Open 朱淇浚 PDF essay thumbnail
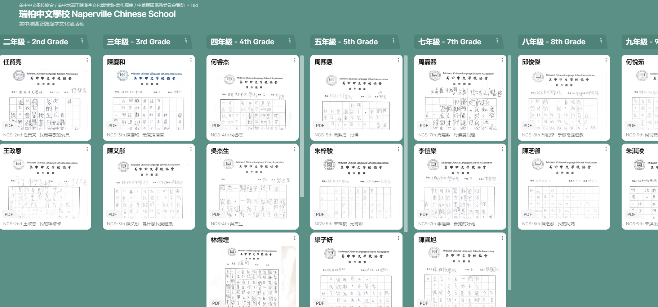658x307 pixels. coord(641,188)
